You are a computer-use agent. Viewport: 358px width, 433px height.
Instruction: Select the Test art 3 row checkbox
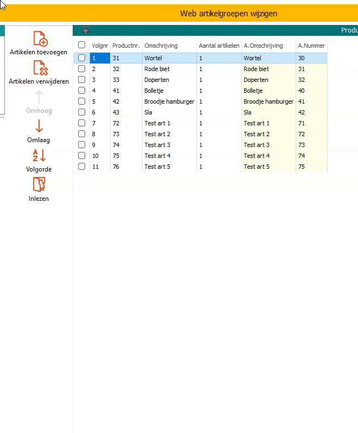click(x=81, y=144)
